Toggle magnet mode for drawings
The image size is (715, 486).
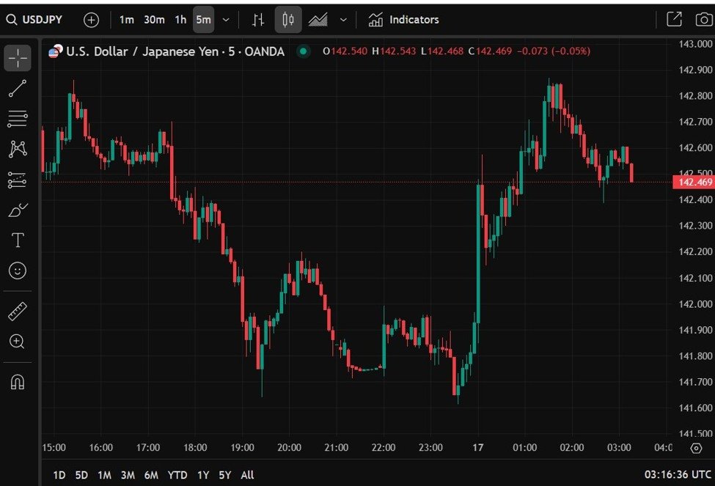(x=18, y=382)
